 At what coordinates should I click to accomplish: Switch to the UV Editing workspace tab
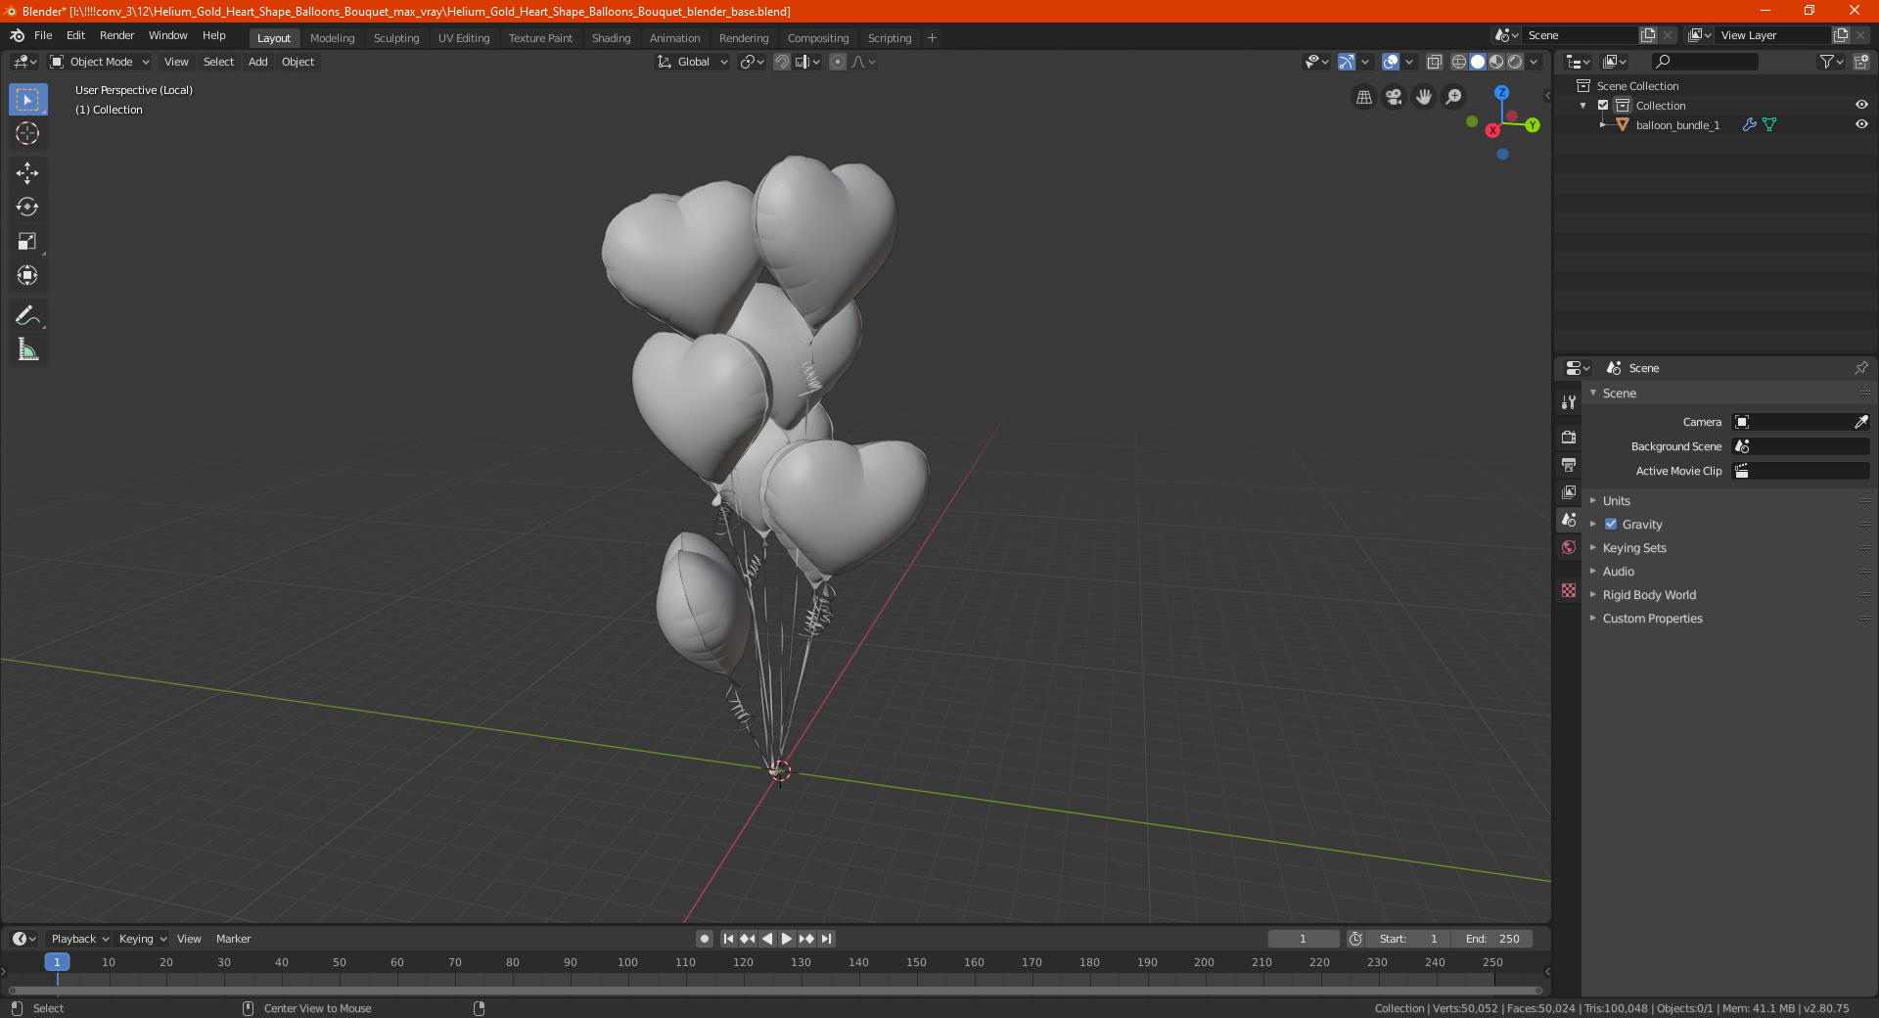(x=464, y=38)
